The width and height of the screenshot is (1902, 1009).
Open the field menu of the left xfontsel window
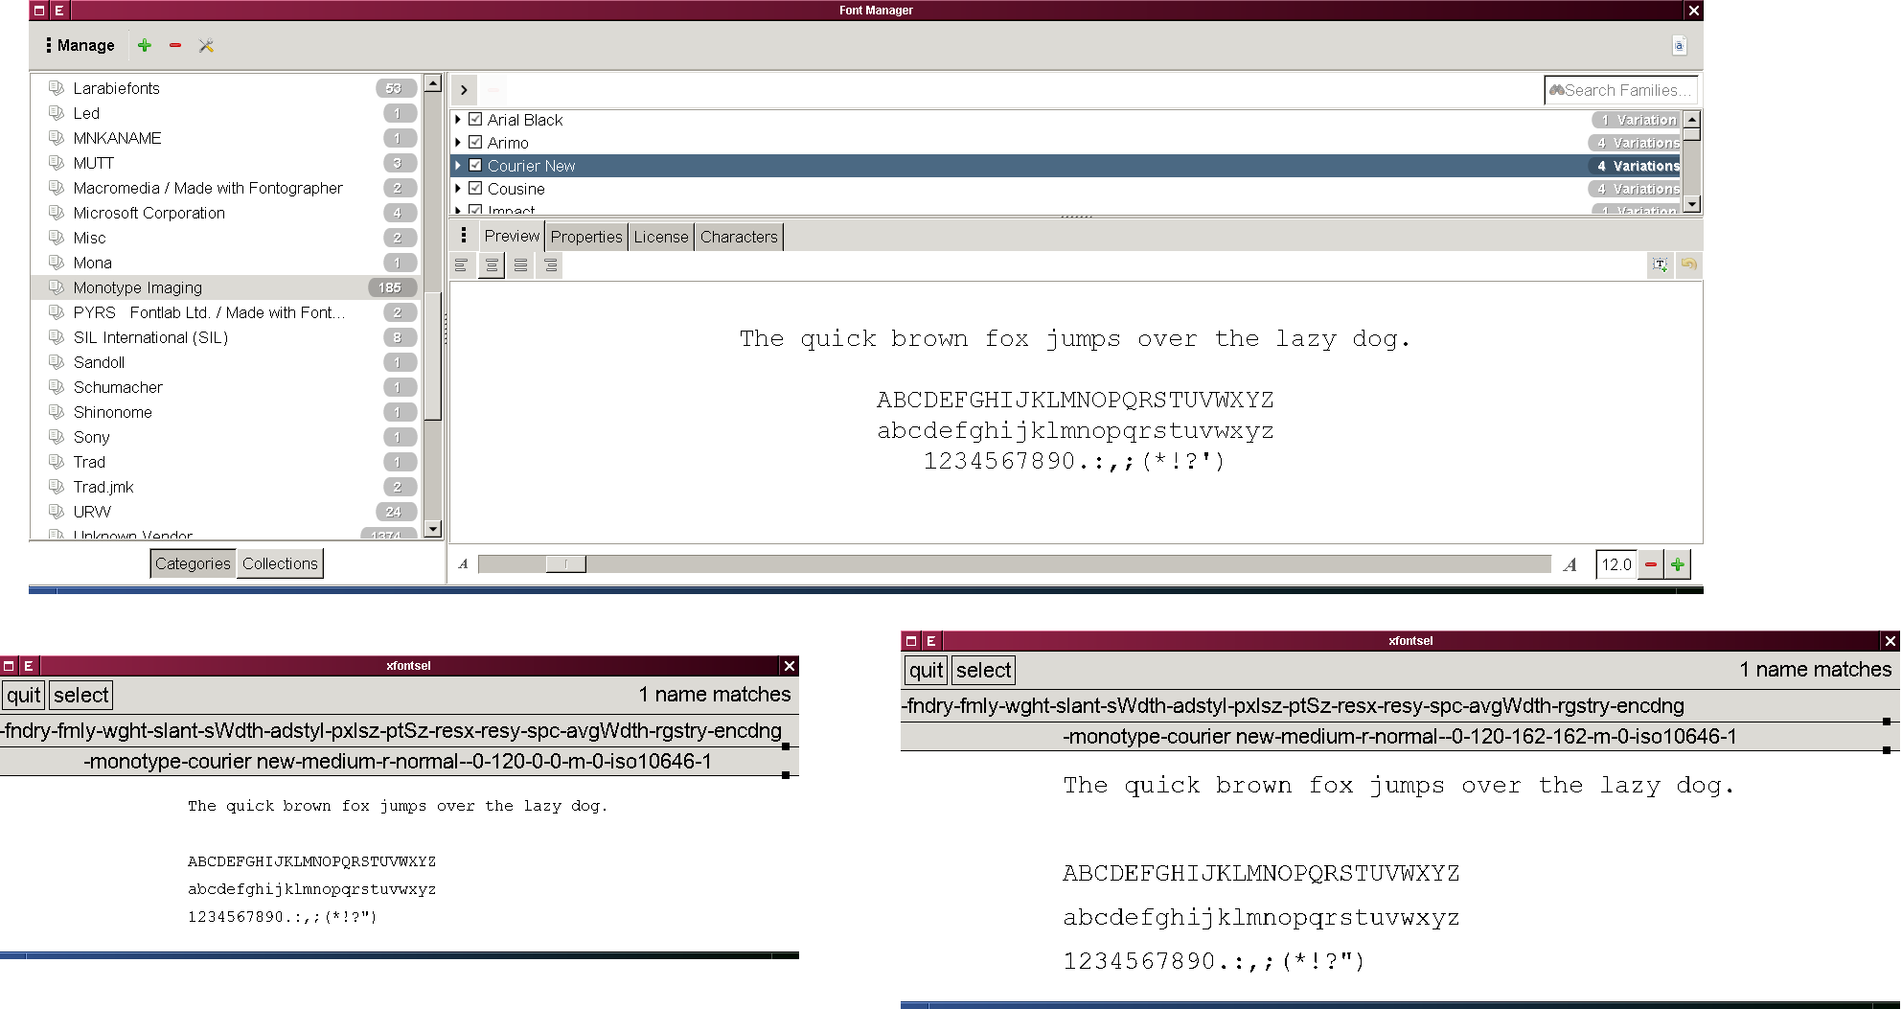coord(391,731)
